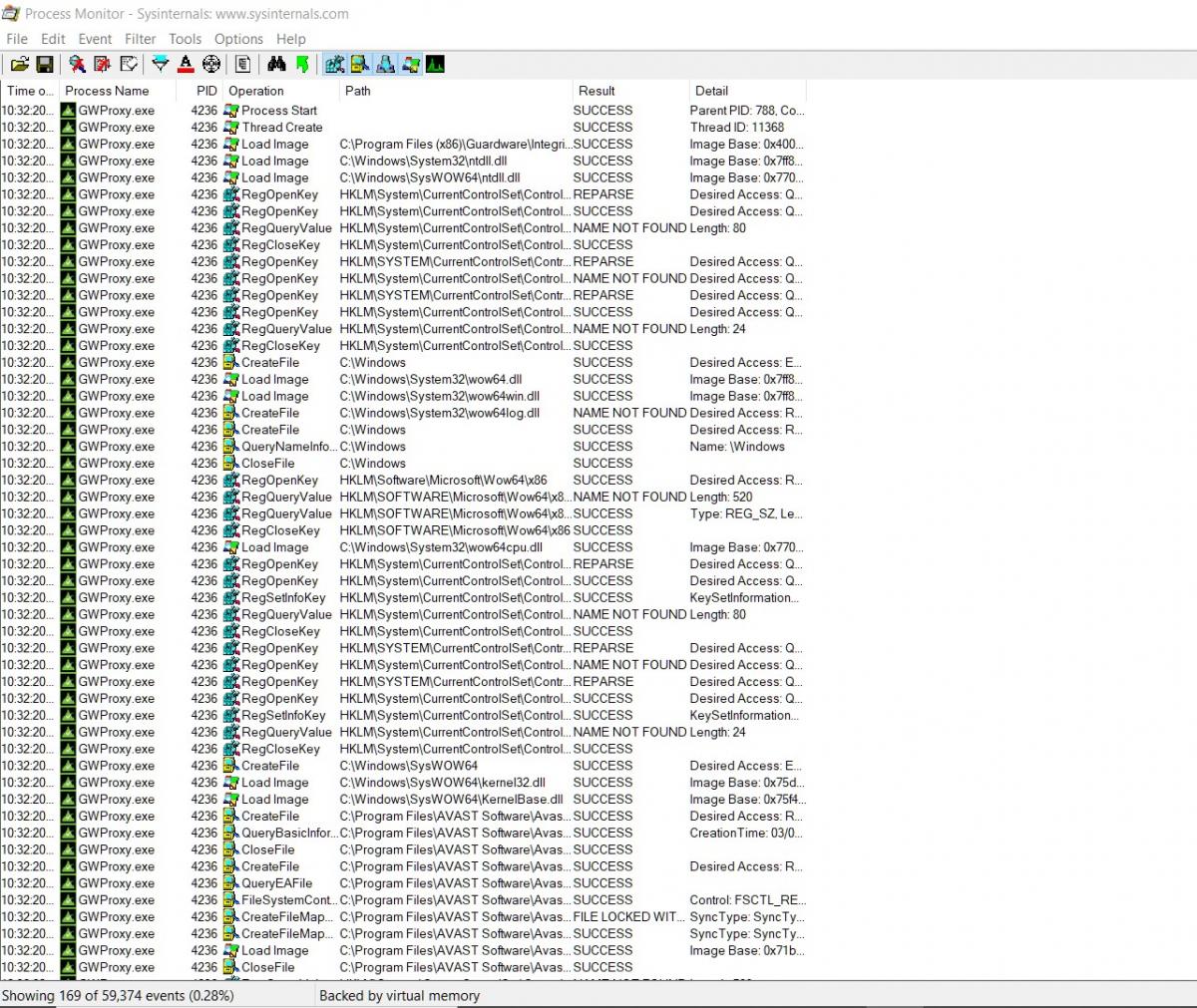Click the Thread Create operation icon

pos(231,128)
